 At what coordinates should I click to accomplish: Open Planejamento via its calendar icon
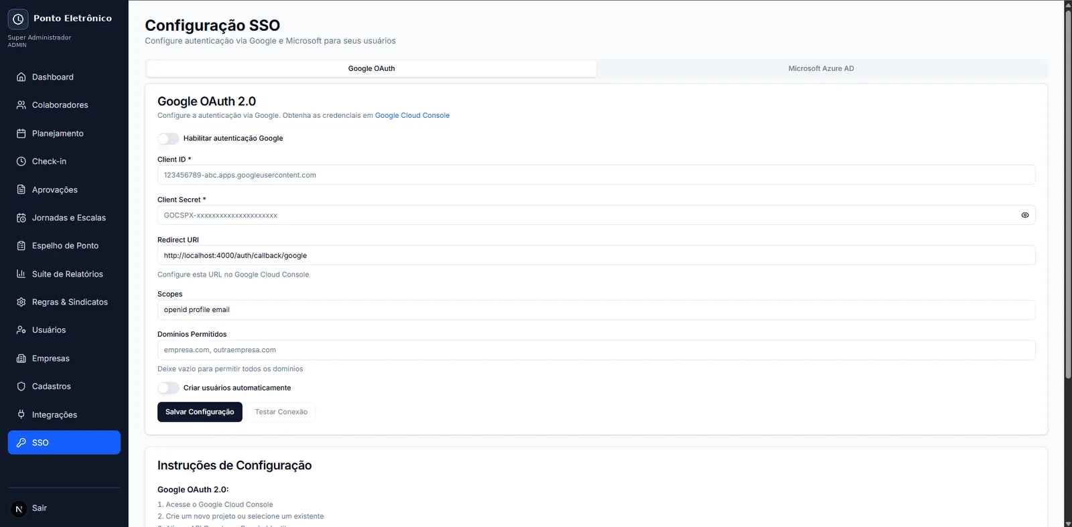[x=21, y=133]
